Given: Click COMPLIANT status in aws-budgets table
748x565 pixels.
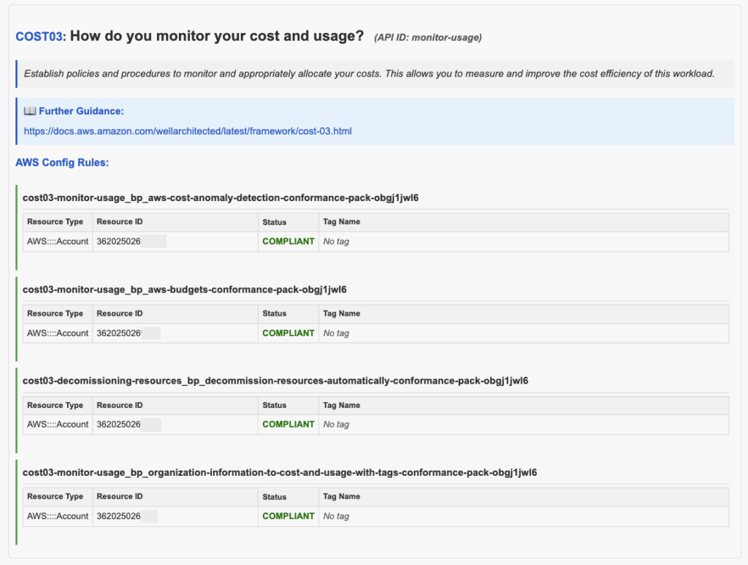Looking at the screenshot, I should click(288, 333).
